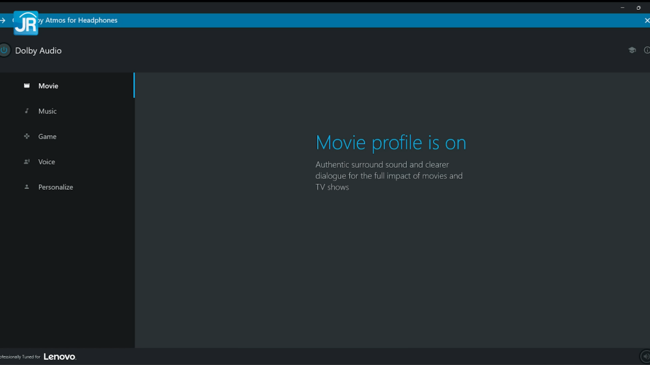Minimize the Dolby Audio window
Viewport: 650px width, 365px height.
click(622, 8)
